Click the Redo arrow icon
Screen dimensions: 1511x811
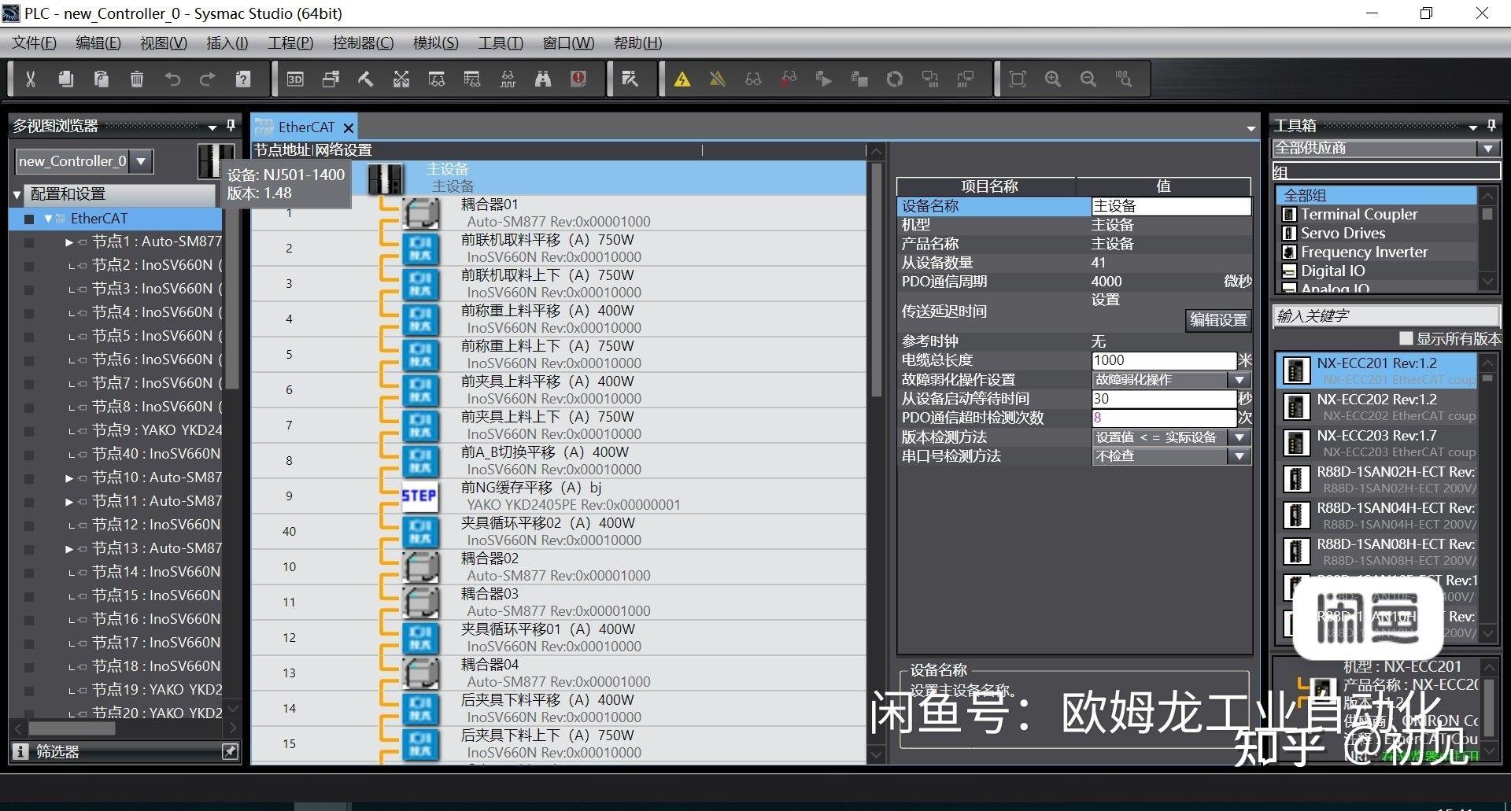tap(207, 79)
